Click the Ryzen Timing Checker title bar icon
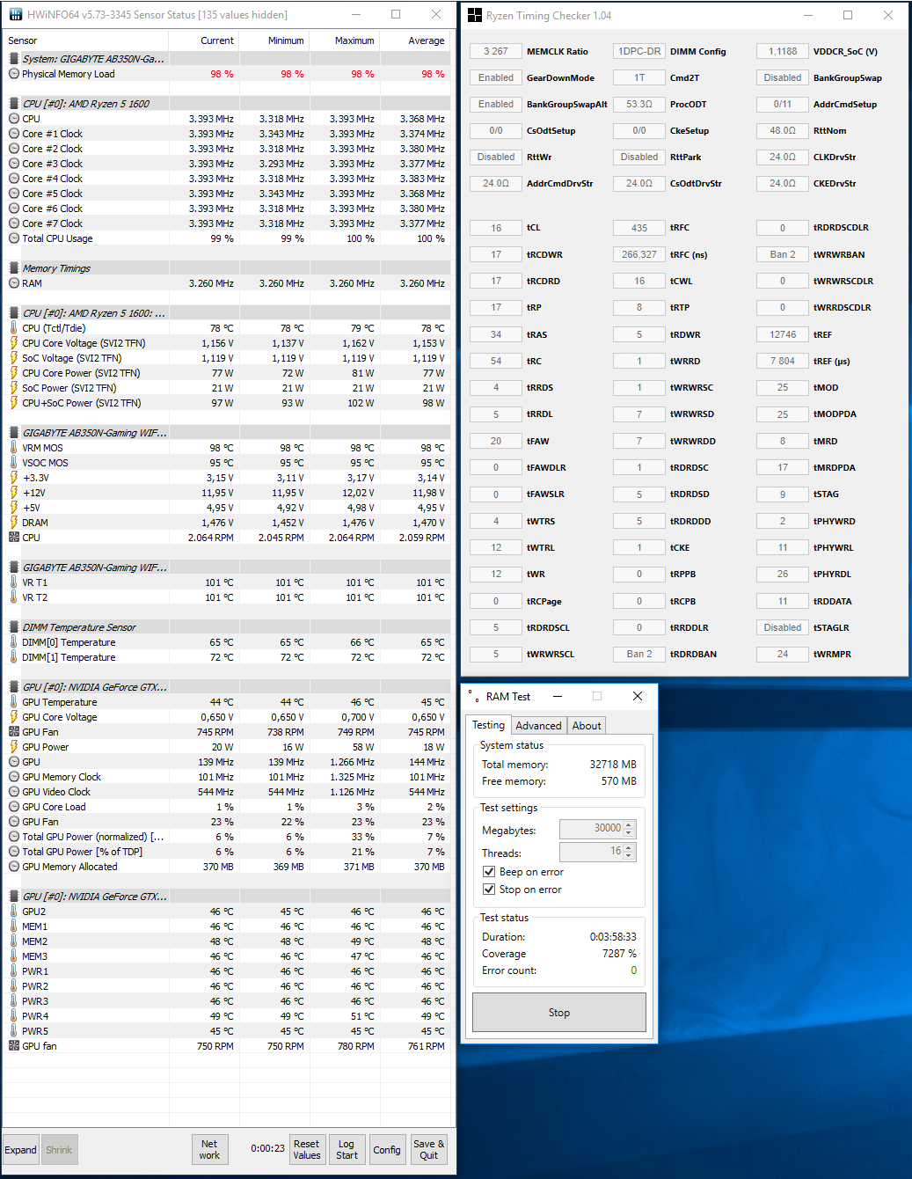The height and width of the screenshot is (1179, 912). pyautogui.click(x=474, y=15)
